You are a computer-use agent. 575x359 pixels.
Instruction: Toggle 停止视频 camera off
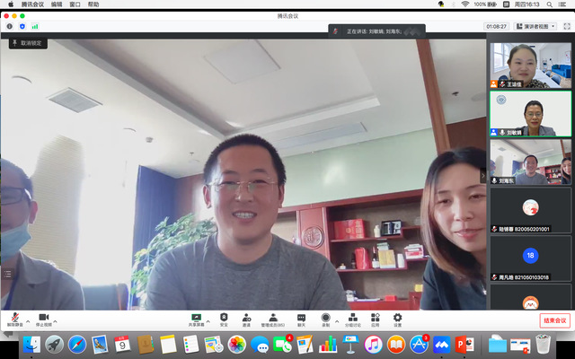[x=44, y=318]
